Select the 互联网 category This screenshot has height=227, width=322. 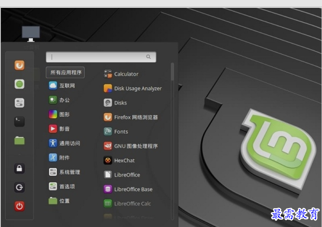(x=62, y=86)
